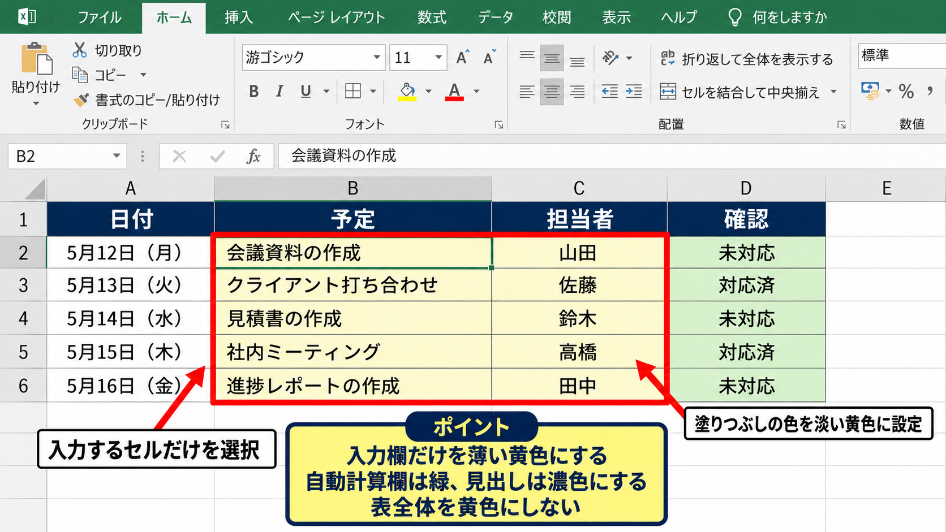Toggle Underline formatting

[306, 92]
